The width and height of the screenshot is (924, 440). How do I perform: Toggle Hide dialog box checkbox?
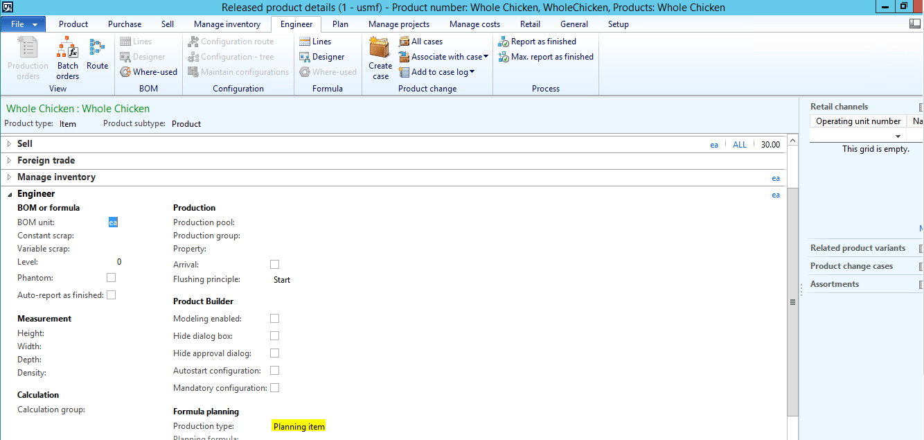pyautogui.click(x=275, y=336)
